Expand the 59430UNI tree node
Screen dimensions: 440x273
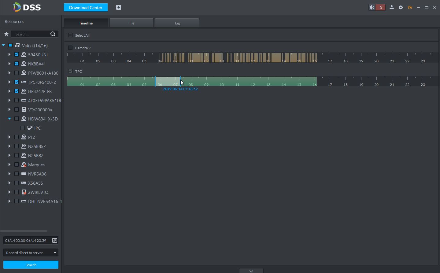coord(9,54)
